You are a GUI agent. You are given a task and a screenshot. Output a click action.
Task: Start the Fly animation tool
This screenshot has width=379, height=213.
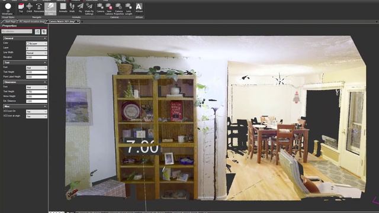click(80, 8)
